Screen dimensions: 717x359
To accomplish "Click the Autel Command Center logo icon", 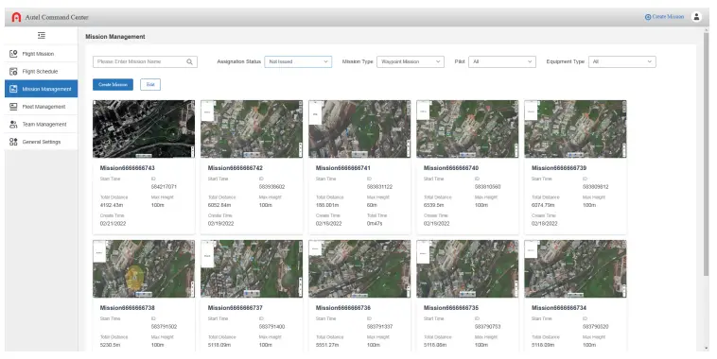I will 16,17.
